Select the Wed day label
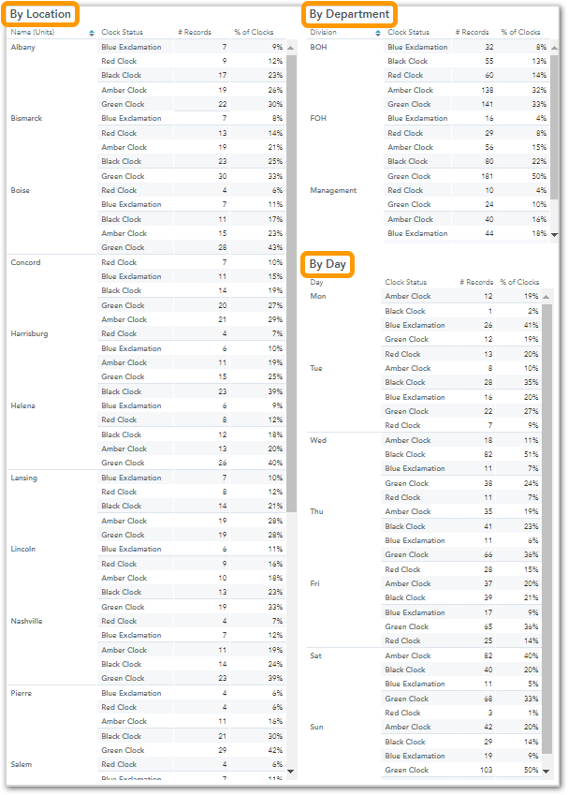 pyautogui.click(x=318, y=440)
